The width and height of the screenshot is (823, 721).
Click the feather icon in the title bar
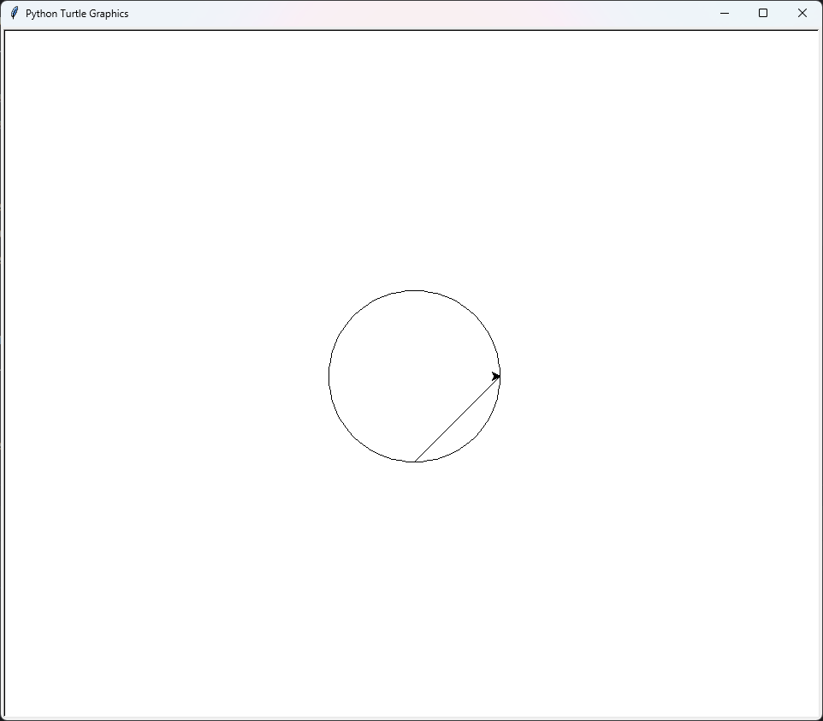(x=14, y=13)
